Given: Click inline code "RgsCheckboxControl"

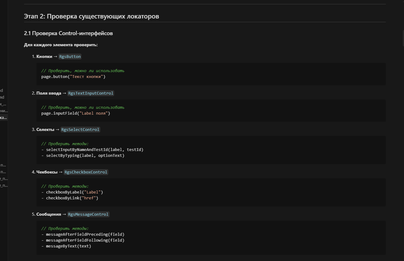Looking at the screenshot, I should [x=86, y=172].
